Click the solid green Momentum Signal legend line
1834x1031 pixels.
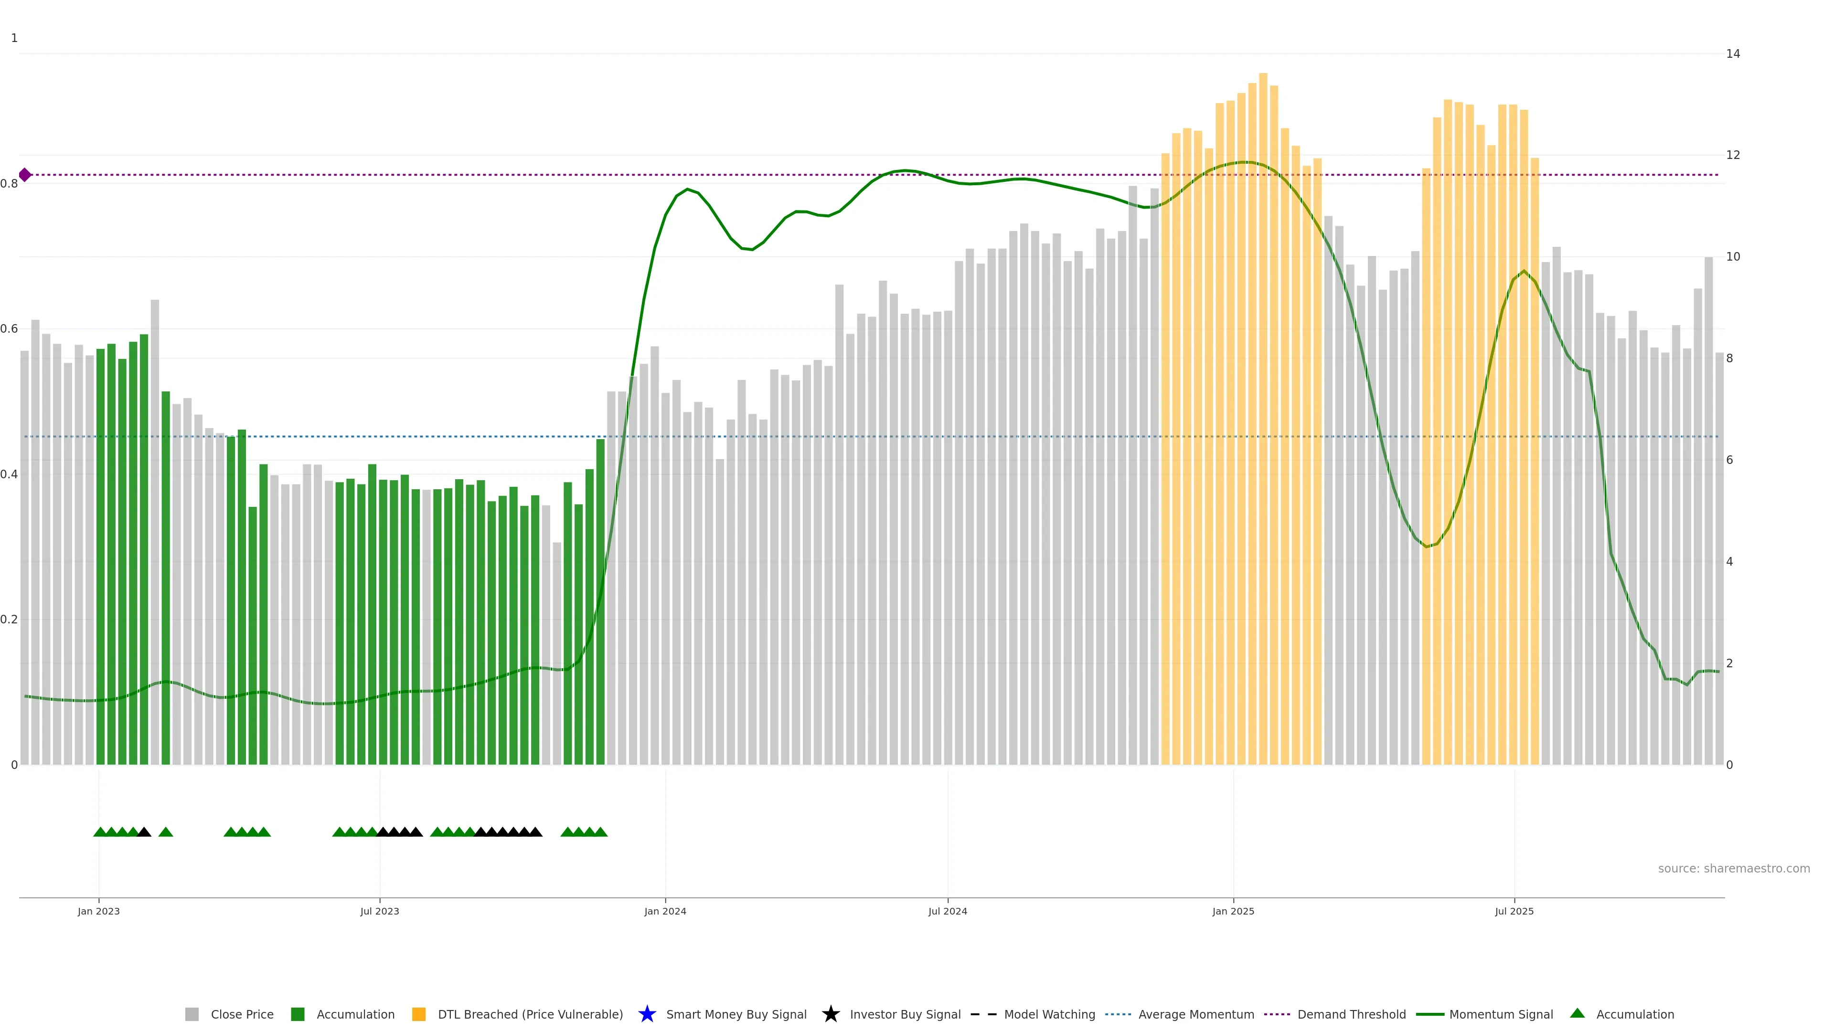pos(1429,1014)
